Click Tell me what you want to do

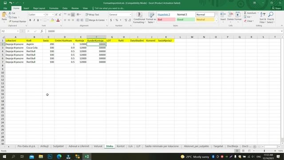(x=108, y=8)
